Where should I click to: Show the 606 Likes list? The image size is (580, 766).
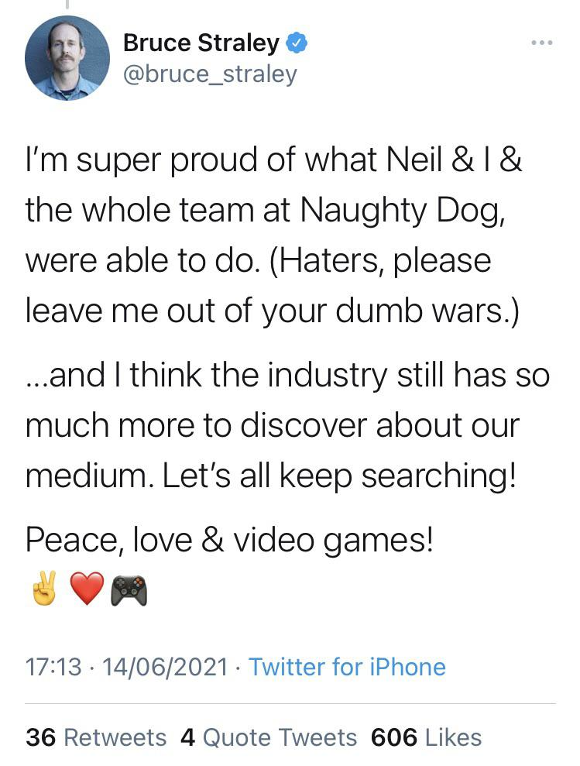pos(427,737)
